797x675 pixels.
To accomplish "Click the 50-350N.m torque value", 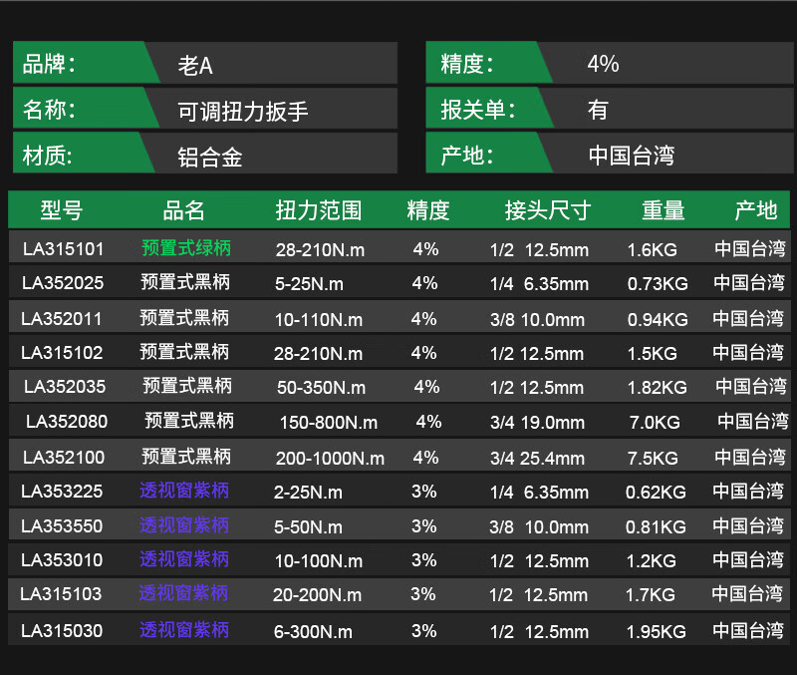I will tap(321, 388).
